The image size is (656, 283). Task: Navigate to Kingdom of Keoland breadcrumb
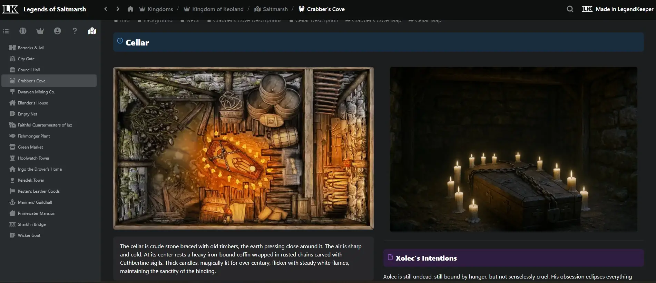(x=217, y=9)
